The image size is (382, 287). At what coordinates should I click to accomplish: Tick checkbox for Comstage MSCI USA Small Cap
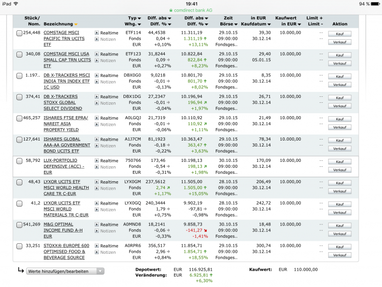[x=19, y=55]
